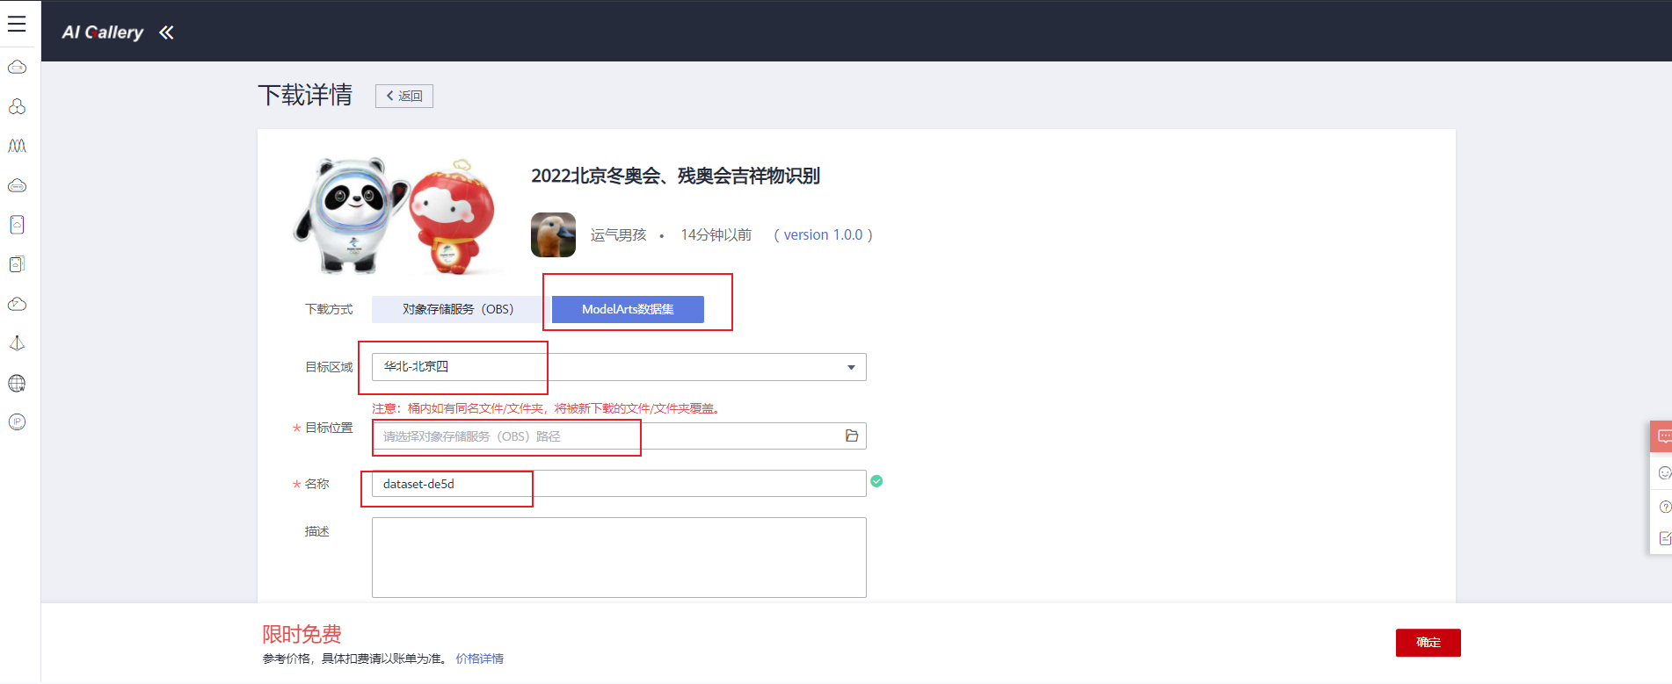
Task: Click the 14分钟以前 timestamp text
Action: click(716, 235)
